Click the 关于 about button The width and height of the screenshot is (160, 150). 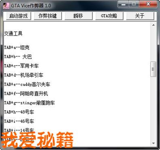(140, 16)
